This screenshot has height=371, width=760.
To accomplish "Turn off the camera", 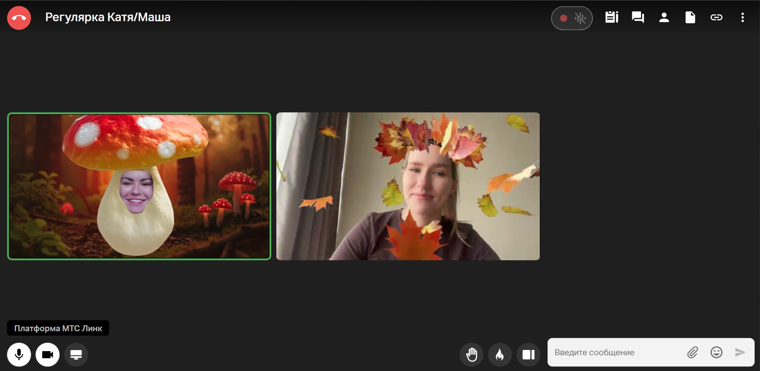I will pos(47,354).
